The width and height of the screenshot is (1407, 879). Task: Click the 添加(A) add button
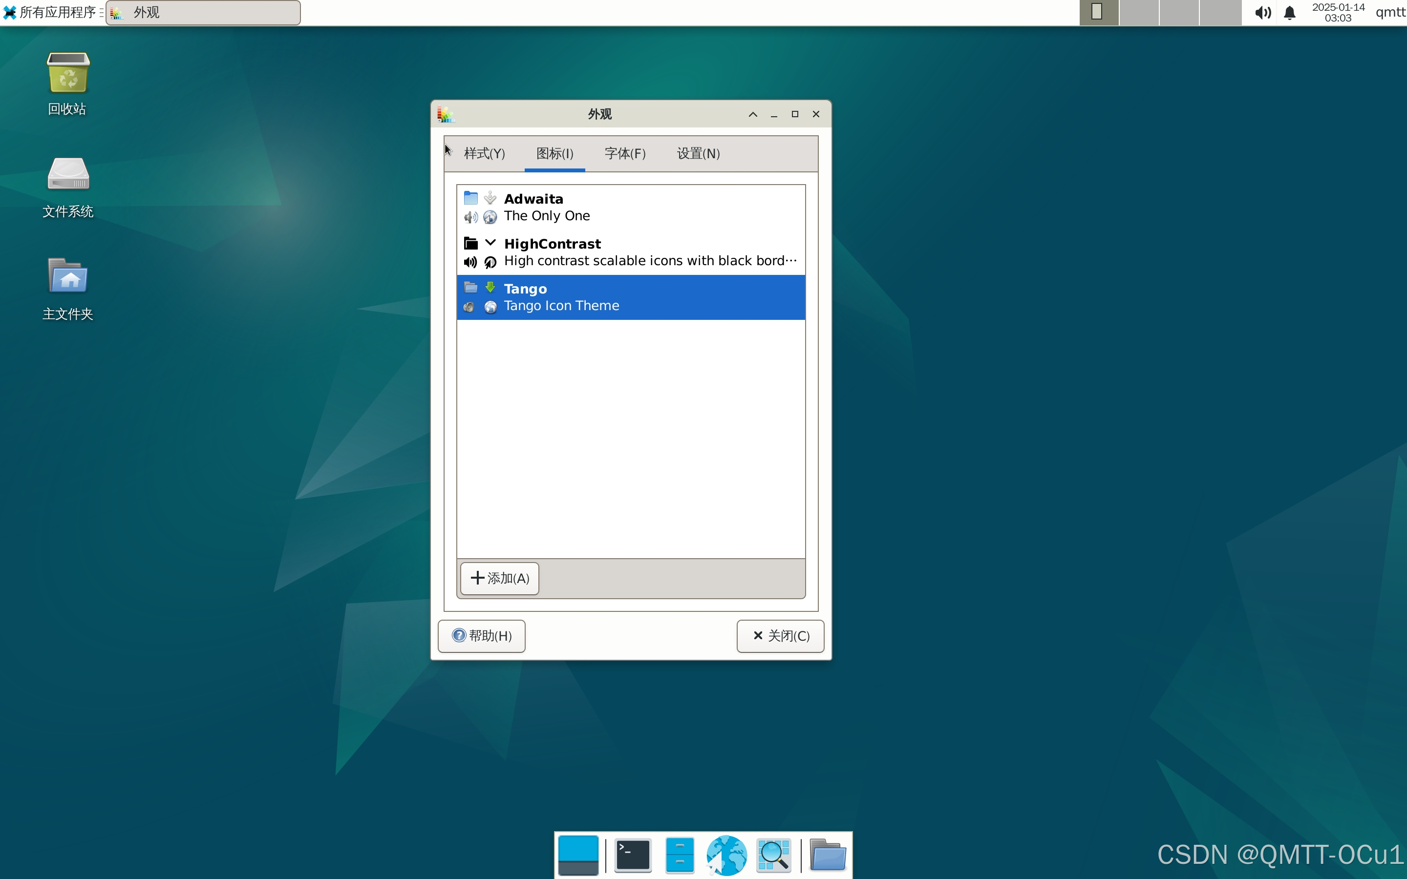click(499, 579)
